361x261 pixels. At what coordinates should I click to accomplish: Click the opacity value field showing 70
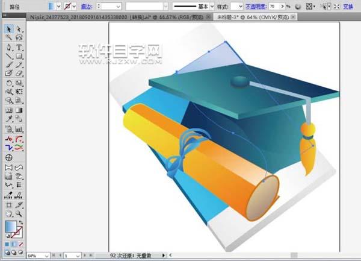pos(274,5)
